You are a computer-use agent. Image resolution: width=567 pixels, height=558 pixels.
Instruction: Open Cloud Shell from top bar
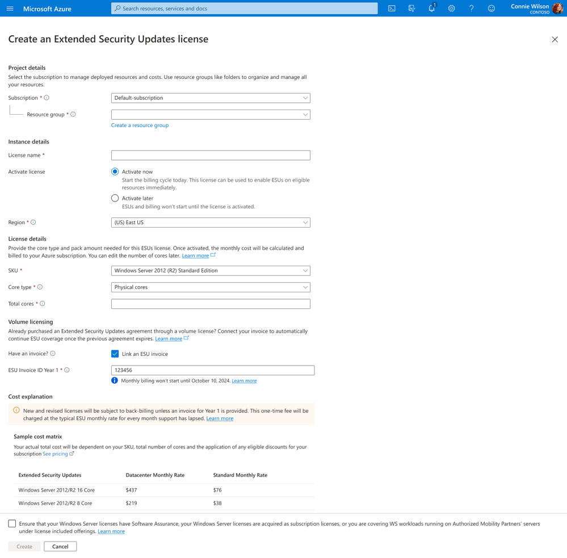(392, 9)
